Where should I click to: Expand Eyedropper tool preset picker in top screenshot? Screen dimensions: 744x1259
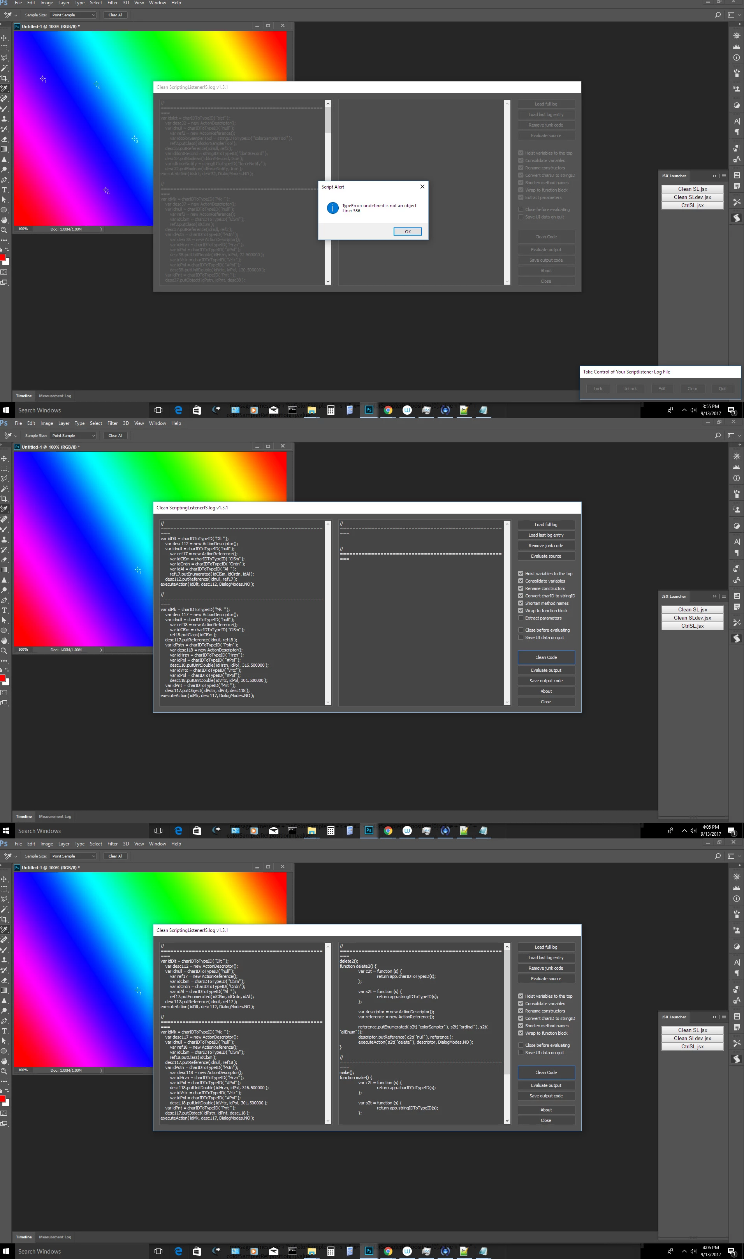[x=16, y=16]
